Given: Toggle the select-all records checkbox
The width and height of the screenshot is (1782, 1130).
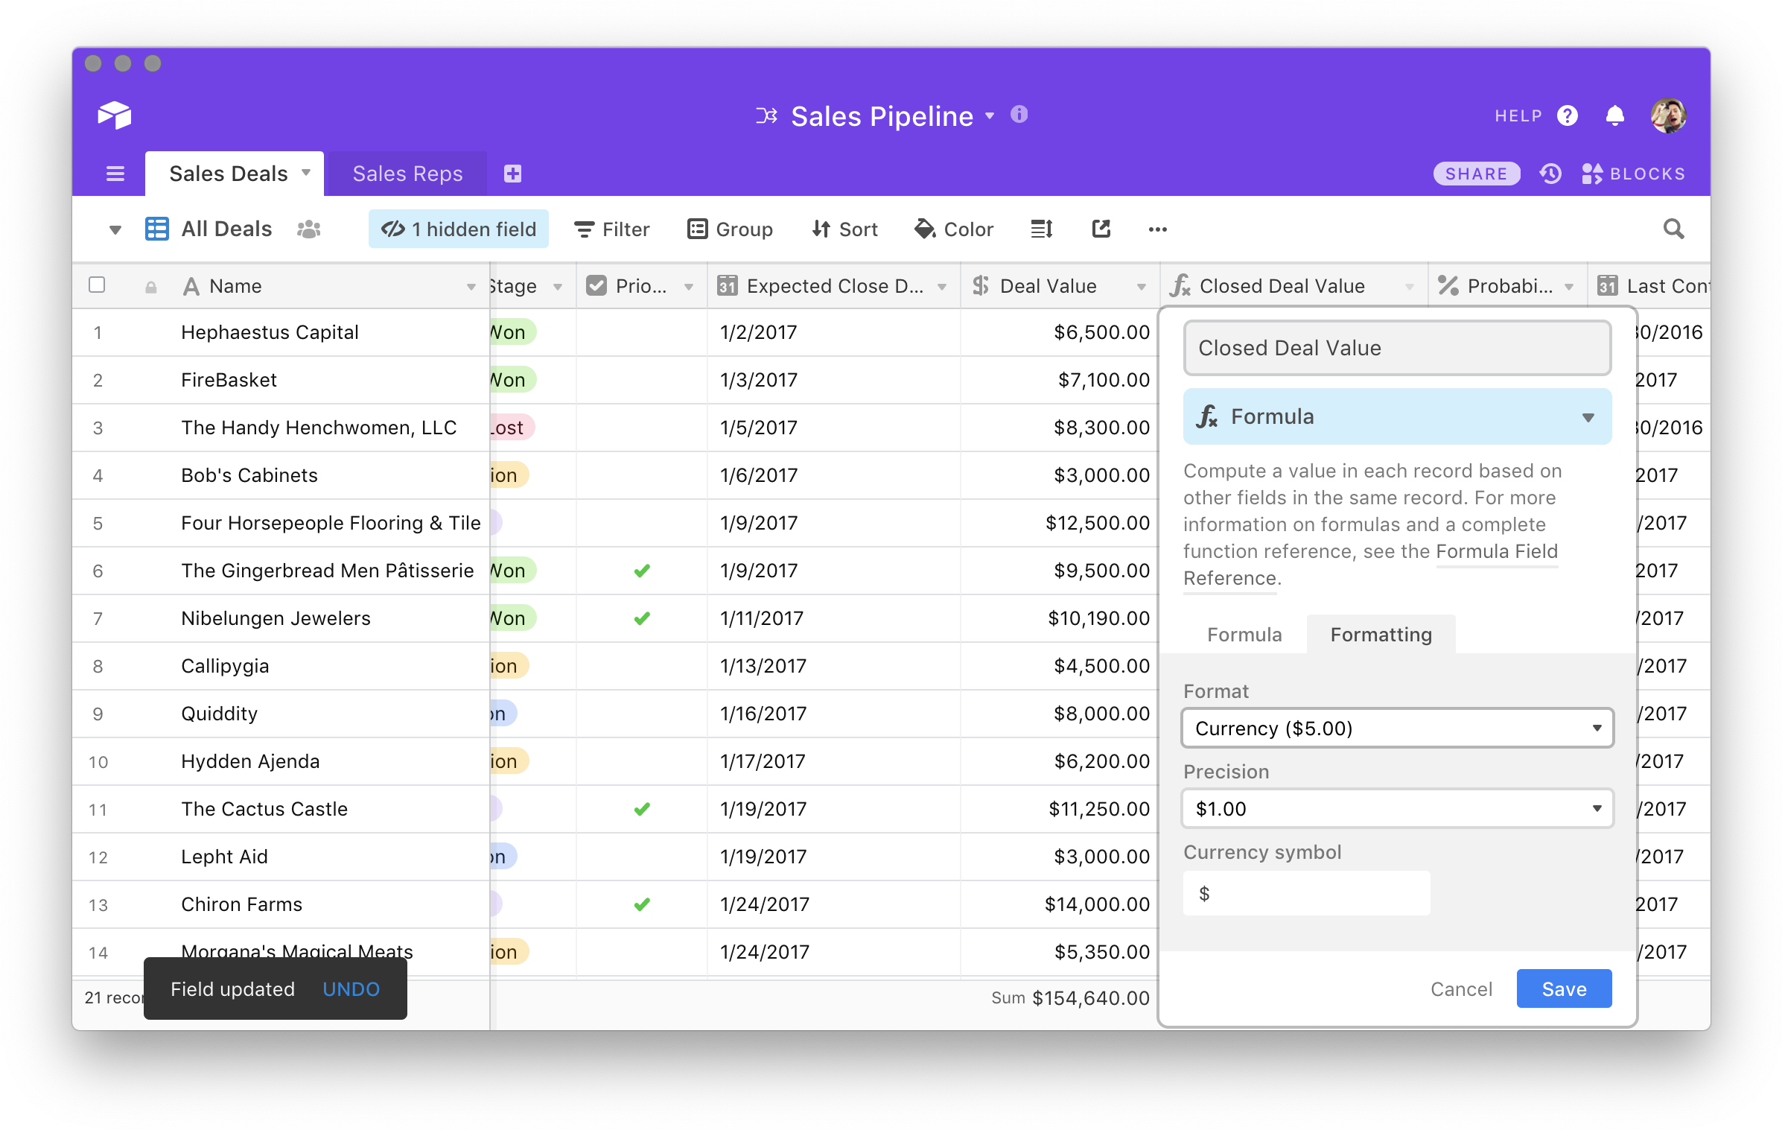Looking at the screenshot, I should (x=97, y=285).
